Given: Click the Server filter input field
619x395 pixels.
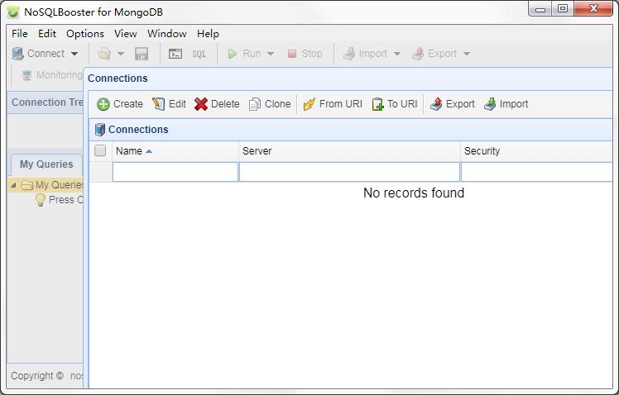Looking at the screenshot, I should click(x=349, y=172).
